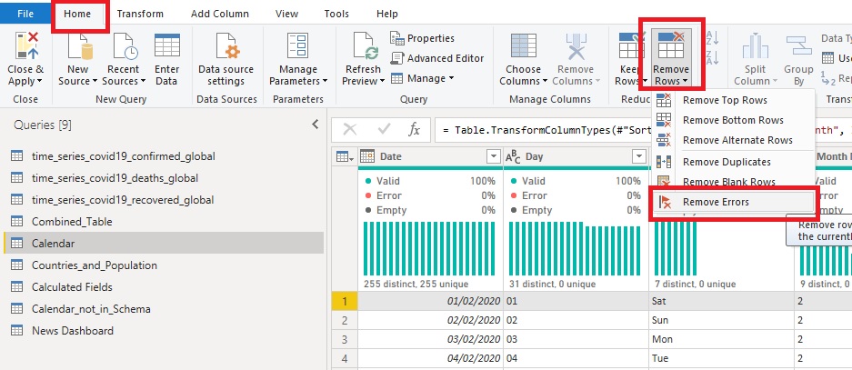Click the Refresh Preview icon
Screen dimensions: 852x370
point(366,45)
